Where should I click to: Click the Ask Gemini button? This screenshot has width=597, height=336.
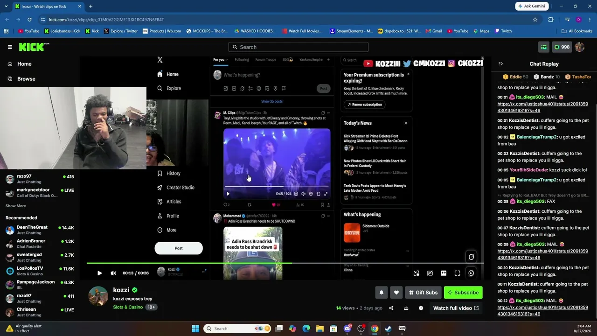point(532,6)
